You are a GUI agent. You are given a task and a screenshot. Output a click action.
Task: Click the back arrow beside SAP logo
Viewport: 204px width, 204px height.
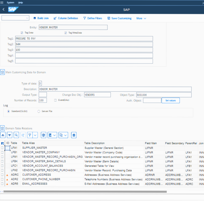pos(4,9)
